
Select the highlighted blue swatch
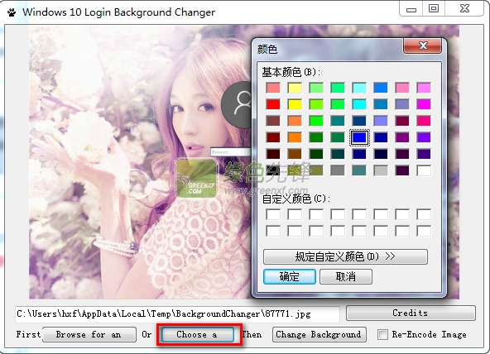pos(359,137)
